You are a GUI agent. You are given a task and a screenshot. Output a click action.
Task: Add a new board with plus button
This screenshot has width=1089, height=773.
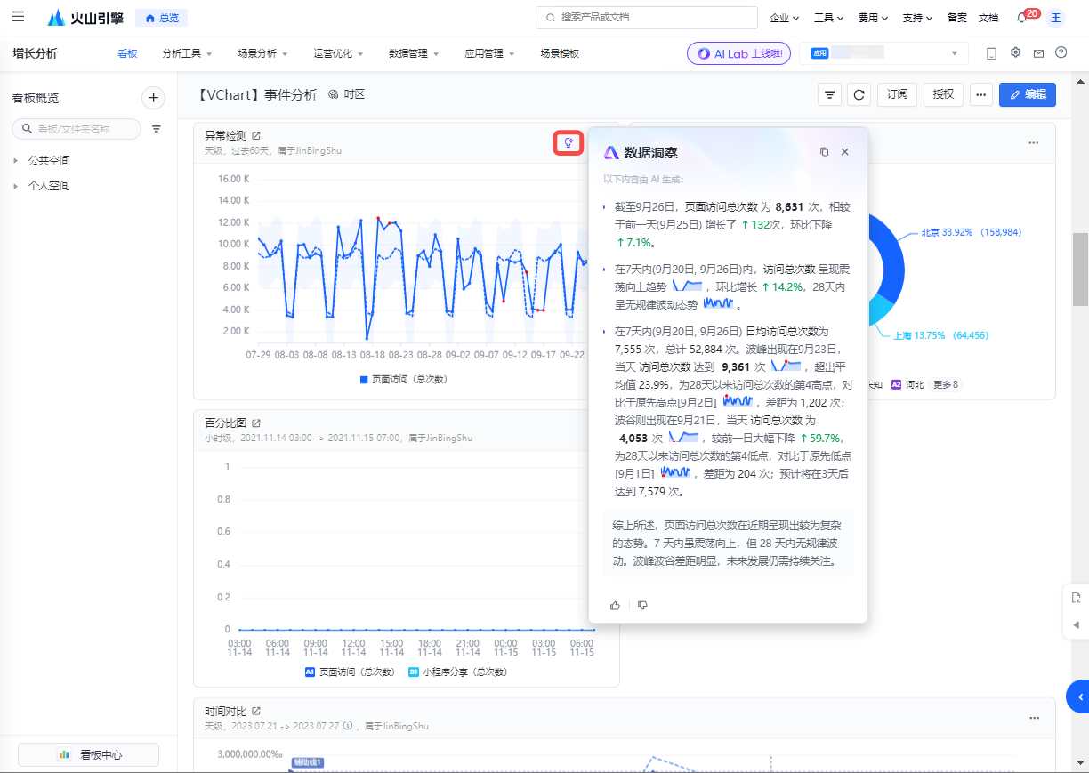coord(153,98)
